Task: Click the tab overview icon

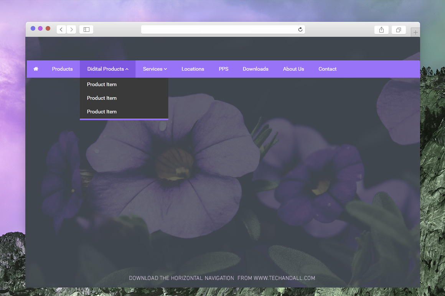Action: pos(399,30)
